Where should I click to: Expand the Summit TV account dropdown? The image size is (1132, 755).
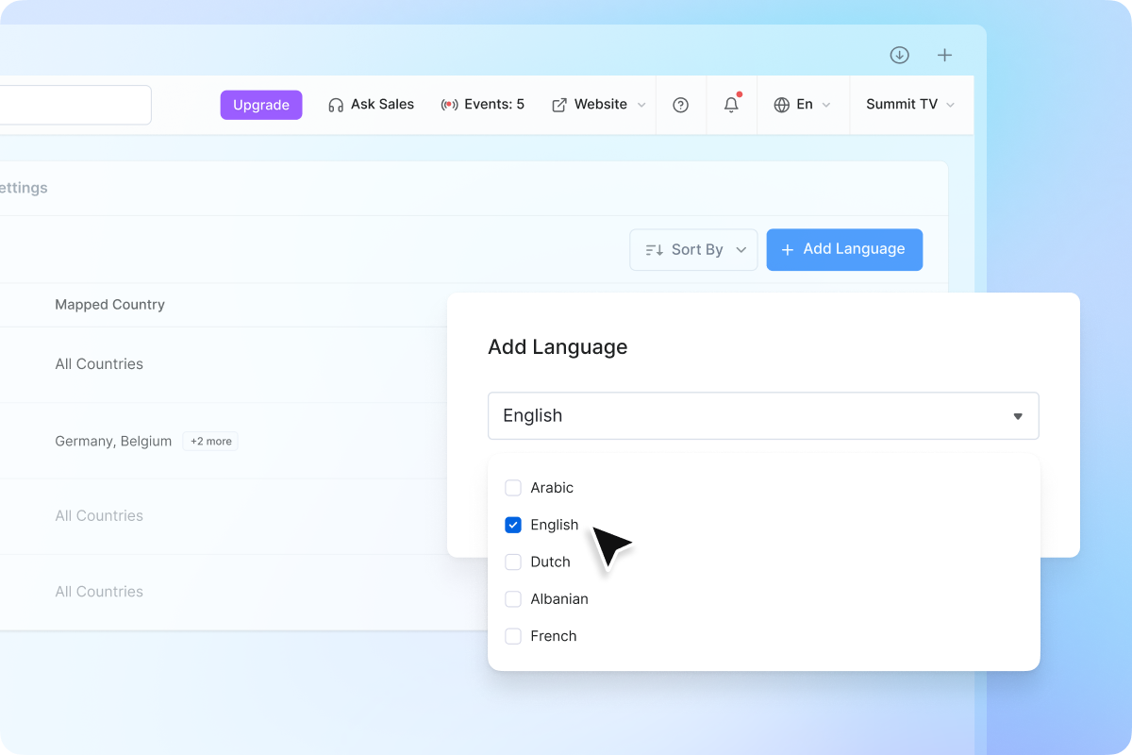(x=910, y=105)
